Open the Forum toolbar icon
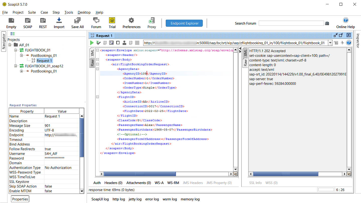This screenshot has height=203, width=361. [96, 21]
